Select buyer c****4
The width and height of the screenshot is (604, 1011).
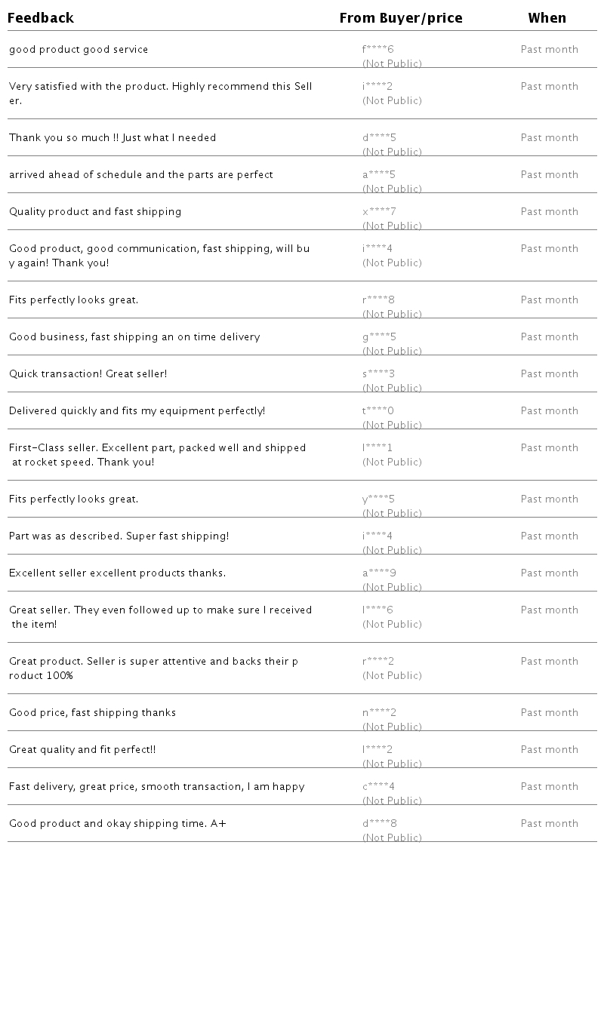click(x=378, y=787)
